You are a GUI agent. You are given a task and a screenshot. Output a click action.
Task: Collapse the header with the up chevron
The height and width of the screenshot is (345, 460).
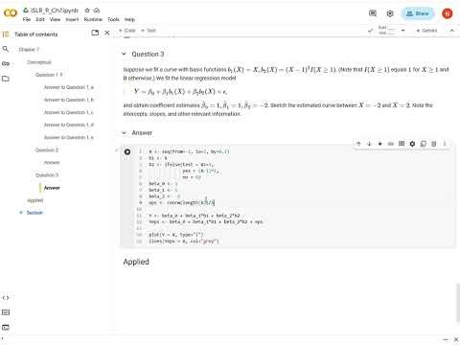(x=451, y=31)
